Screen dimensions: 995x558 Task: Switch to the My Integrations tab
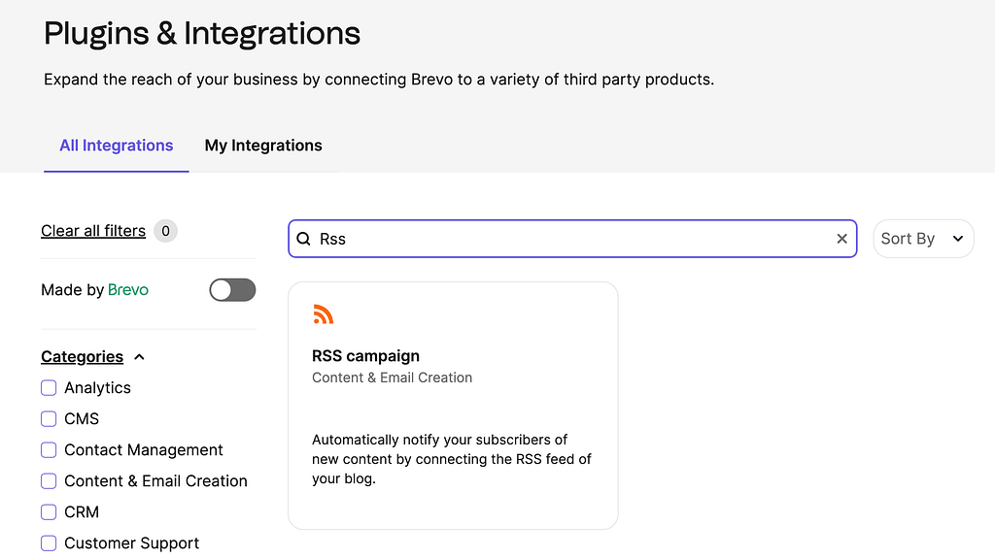[263, 146]
